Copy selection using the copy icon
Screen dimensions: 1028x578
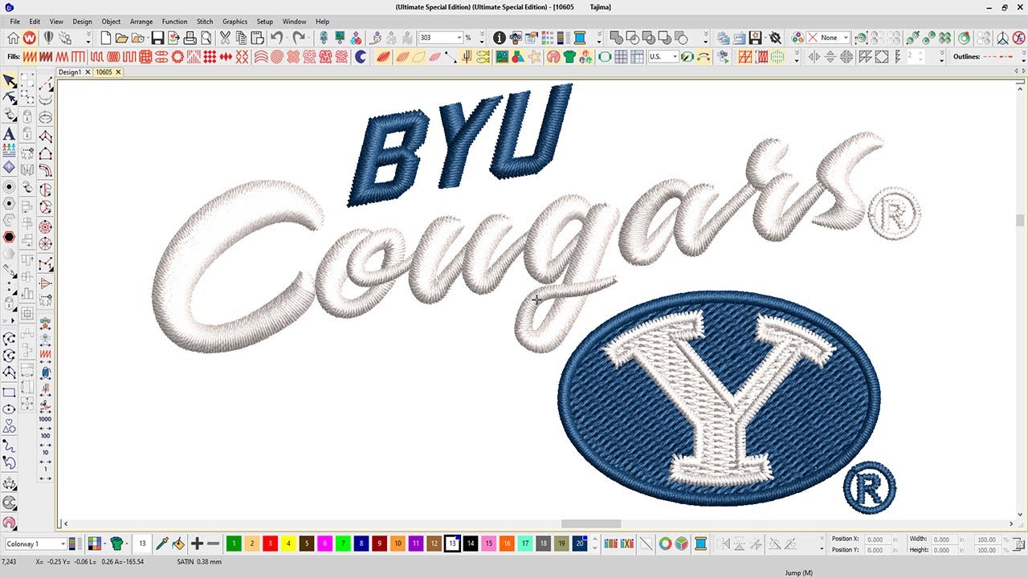241,38
